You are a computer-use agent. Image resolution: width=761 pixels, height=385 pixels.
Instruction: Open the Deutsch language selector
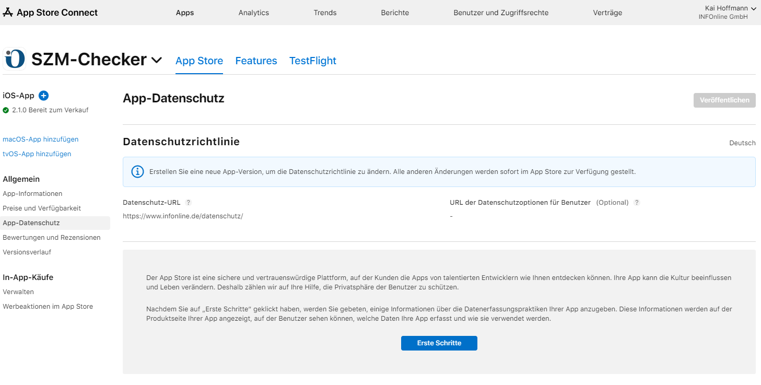pyautogui.click(x=742, y=143)
